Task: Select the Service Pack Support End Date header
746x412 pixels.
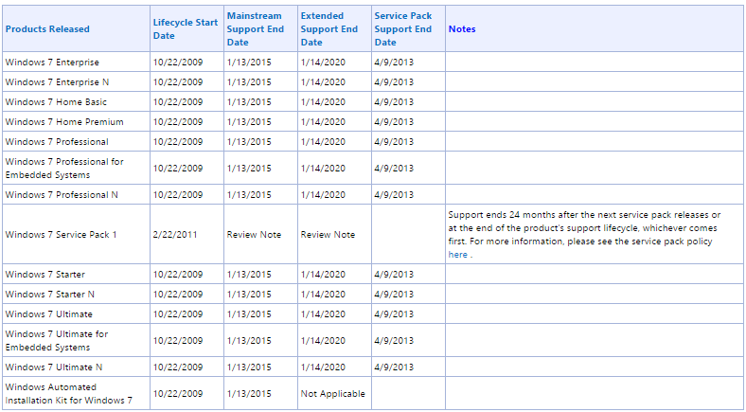Action: pyautogui.click(x=402, y=28)
